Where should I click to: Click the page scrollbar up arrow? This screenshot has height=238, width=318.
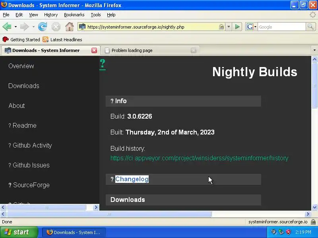point(314,59)
